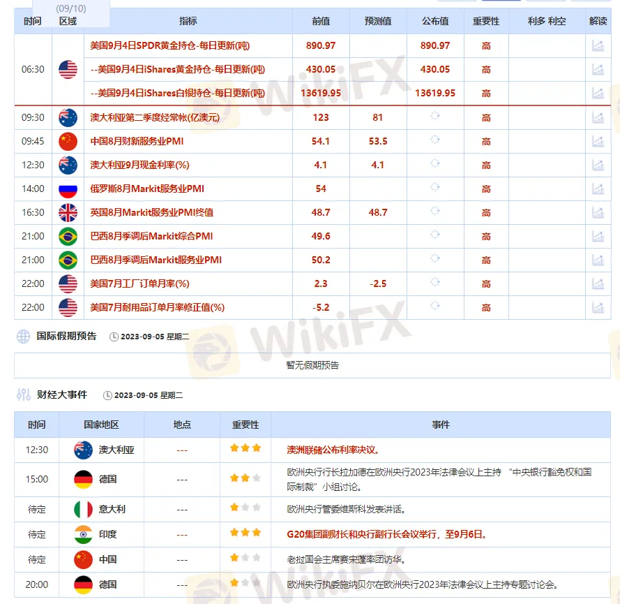Click chart icon for US factory orders row
This screenshot has height=604, width=620.
pos(598,283)
